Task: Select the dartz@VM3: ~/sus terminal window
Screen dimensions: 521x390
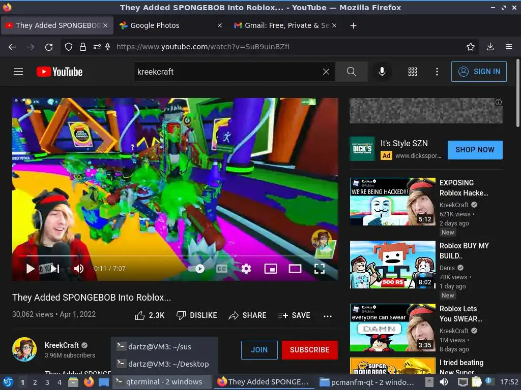Action: 164,347
